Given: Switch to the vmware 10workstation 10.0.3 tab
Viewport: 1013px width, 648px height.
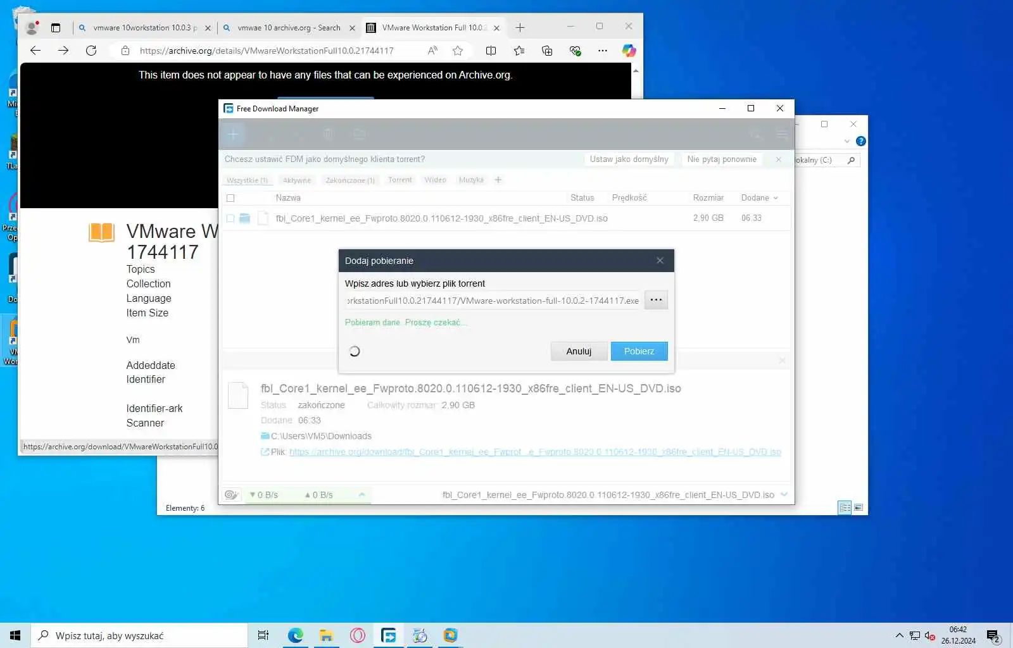Looking at the screenshot, I should [x=144, y=28].
